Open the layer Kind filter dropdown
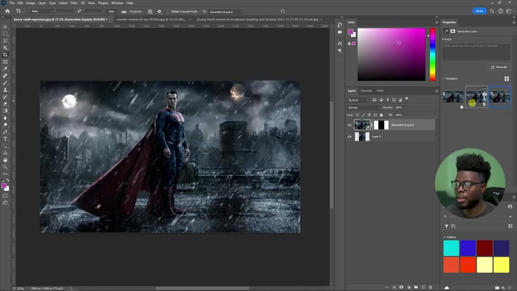Screen dimensions: 517x291 click(359, 100)
